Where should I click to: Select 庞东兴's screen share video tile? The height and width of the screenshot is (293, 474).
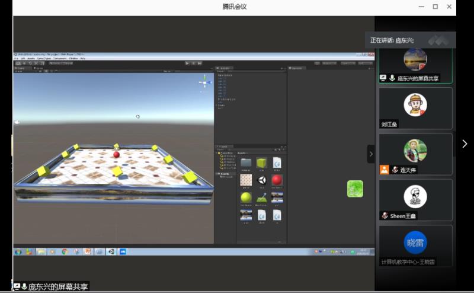coord(415,63)
